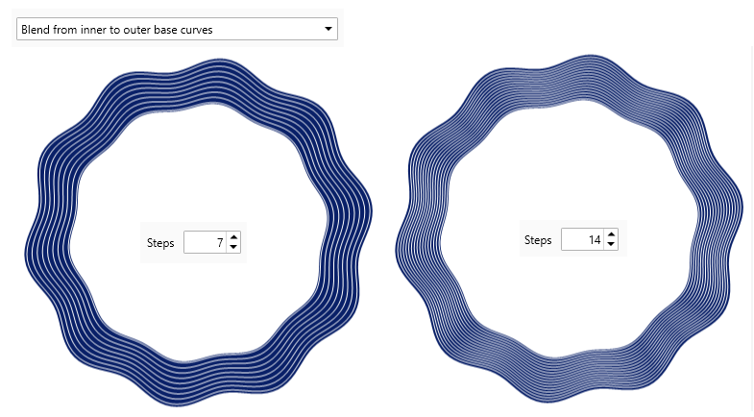The height and width of the screenshot is (417, 754).
Task: Decrease Steps value below 14
Action: click(x=611, y=244)
